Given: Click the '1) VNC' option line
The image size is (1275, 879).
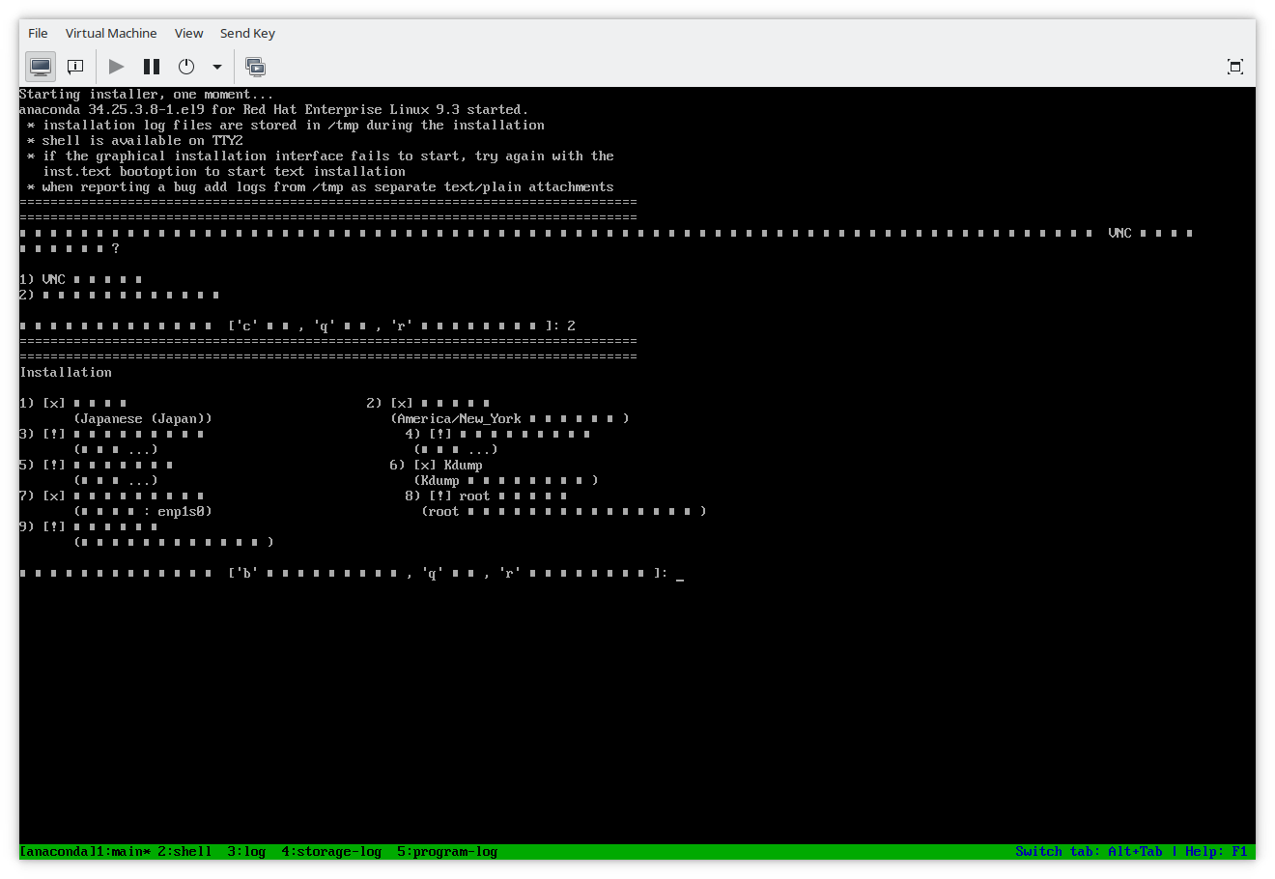Looking at the screenshot, I should click(x=81, y=280).
